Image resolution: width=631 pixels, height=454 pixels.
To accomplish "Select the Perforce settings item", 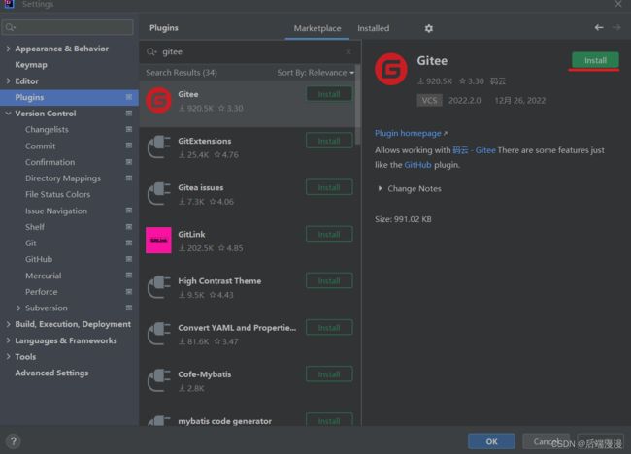I will tap(41, 292).
